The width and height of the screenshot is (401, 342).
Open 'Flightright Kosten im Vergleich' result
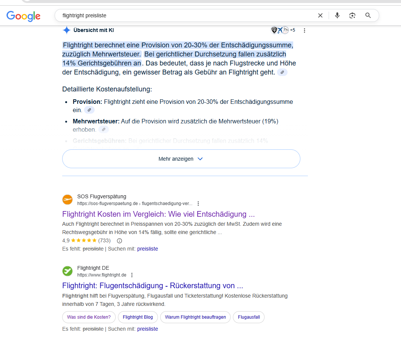158,214
